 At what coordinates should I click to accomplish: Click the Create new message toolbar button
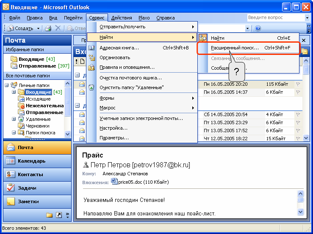tap(20, 28)
